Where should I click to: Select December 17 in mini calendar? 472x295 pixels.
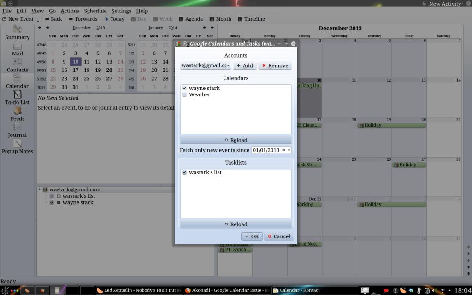coord(75,71)
